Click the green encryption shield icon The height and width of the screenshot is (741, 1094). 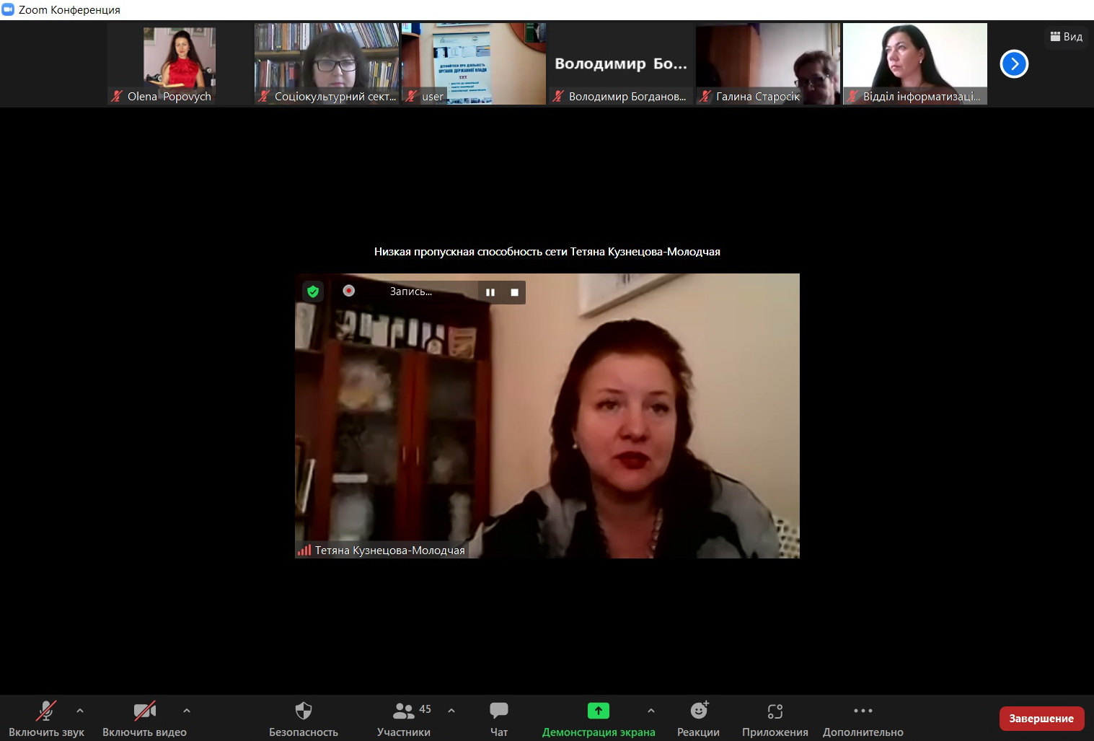pos(313,291)
